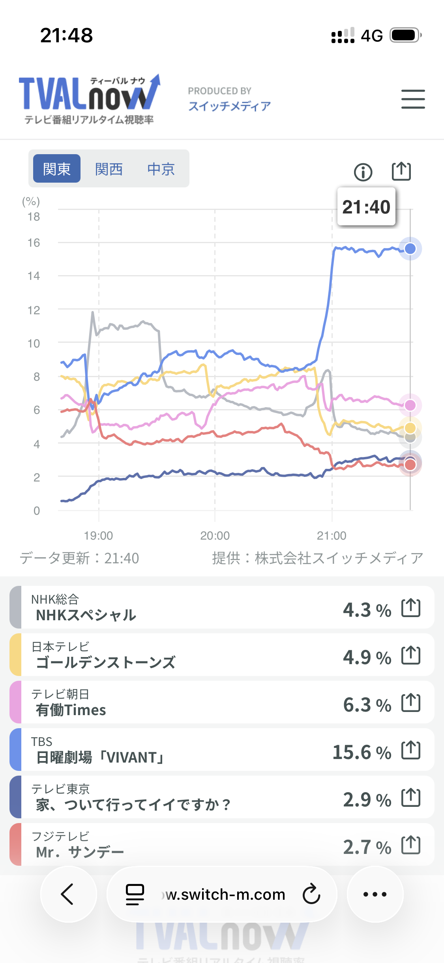Image resolution: width=444 pixels, height=963 pixels.
Task: Share the 家、ついて行ってイイですか？ rating
Action: (x=411, y=797)
